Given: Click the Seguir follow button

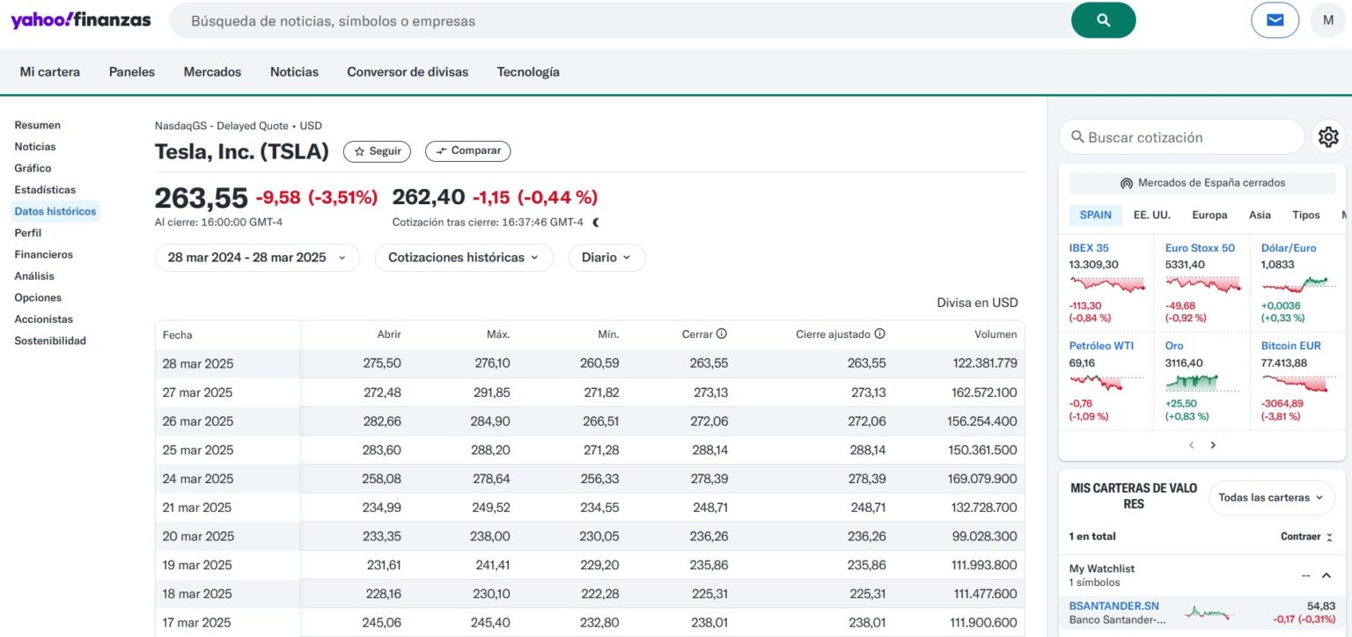Looking at the screenshot, I should [x=377, y=151].
